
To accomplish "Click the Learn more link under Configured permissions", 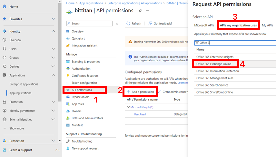I will point(183,83).
